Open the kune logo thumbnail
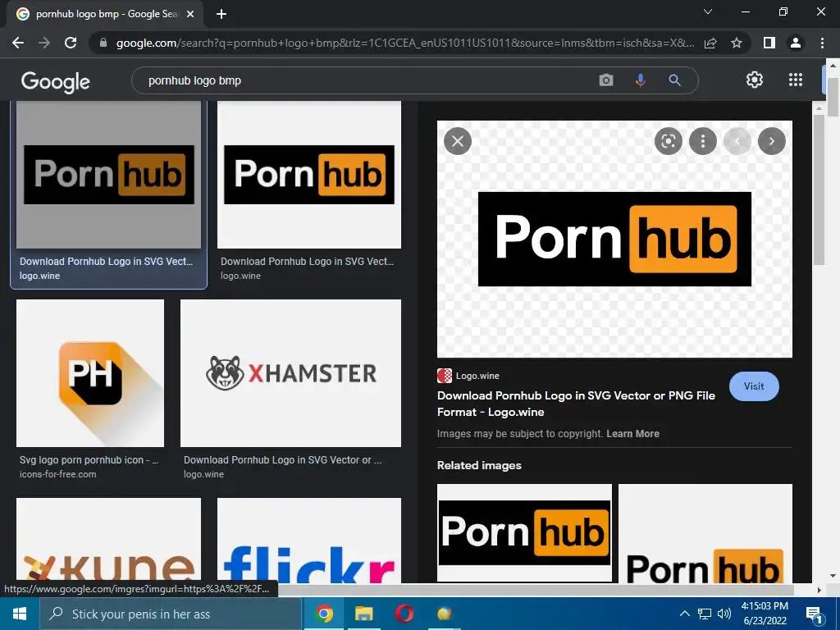This screenshot has height=630, width=840. pyautogui.click(x=109, y=541)
